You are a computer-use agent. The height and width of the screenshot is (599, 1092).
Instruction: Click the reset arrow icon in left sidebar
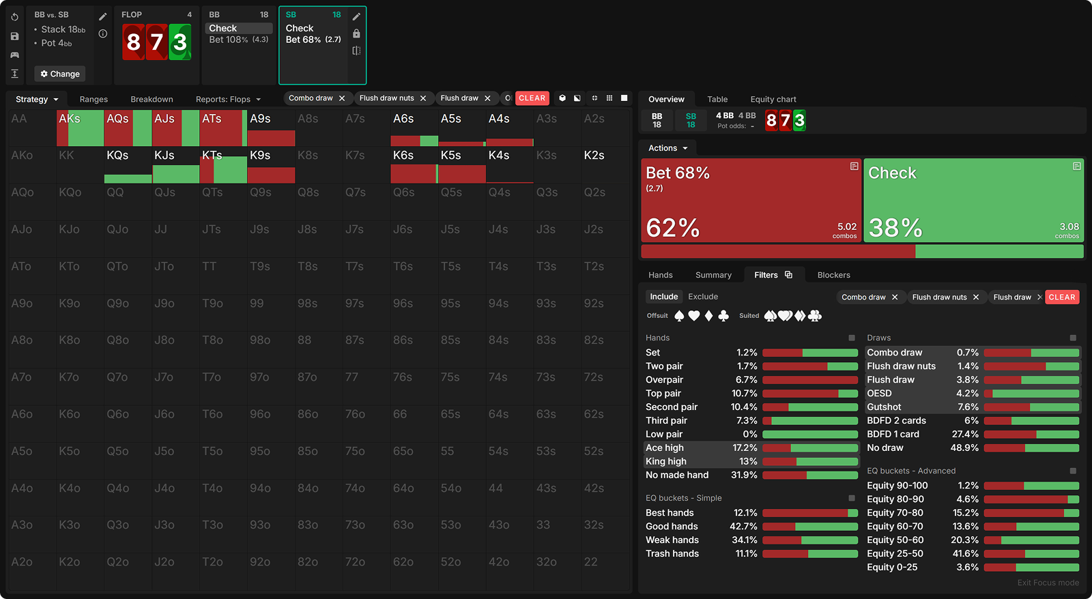pyautogui.click(x=14, y=17)
